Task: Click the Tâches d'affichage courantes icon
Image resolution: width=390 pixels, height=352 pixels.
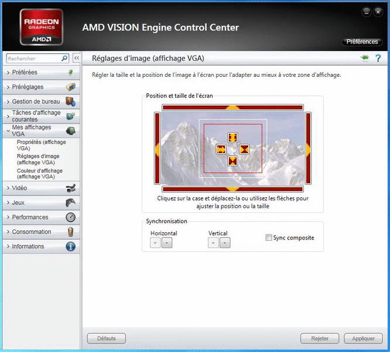Action: tap(71, 116)
